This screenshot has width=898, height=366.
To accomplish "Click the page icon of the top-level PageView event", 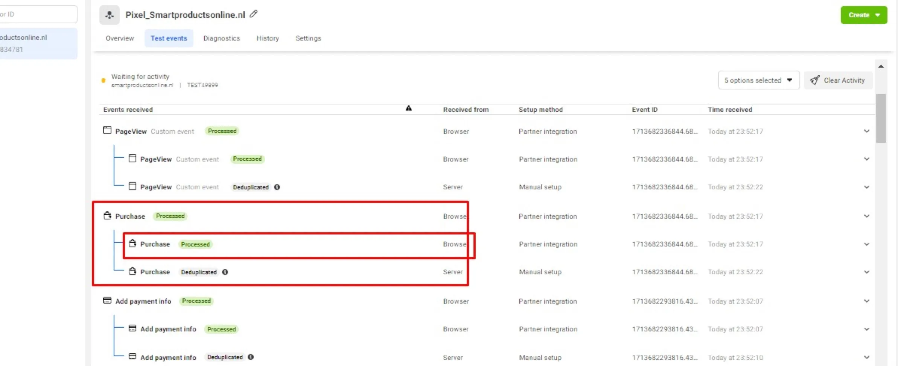I will click(107, 130).
